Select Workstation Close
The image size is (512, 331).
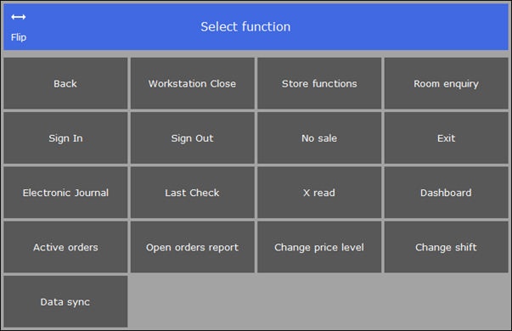pyautogui.click(x=193, y=83)
